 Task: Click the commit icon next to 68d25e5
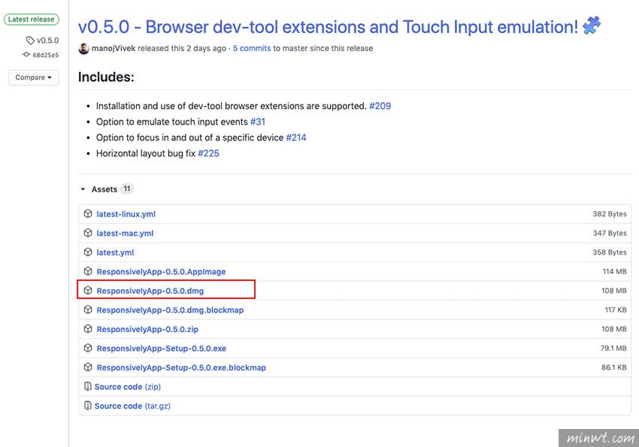pos(26,55)
